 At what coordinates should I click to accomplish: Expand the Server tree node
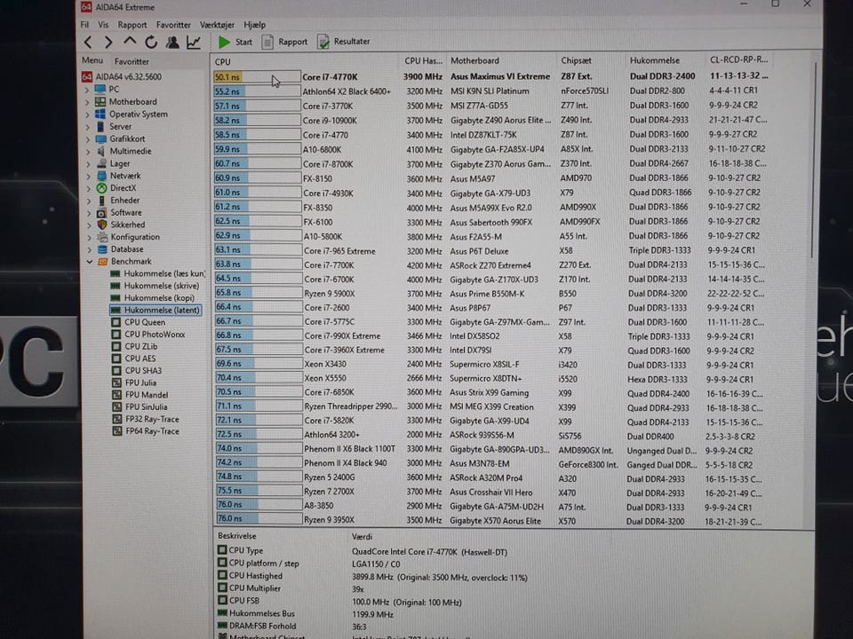(x=87, y=127)
